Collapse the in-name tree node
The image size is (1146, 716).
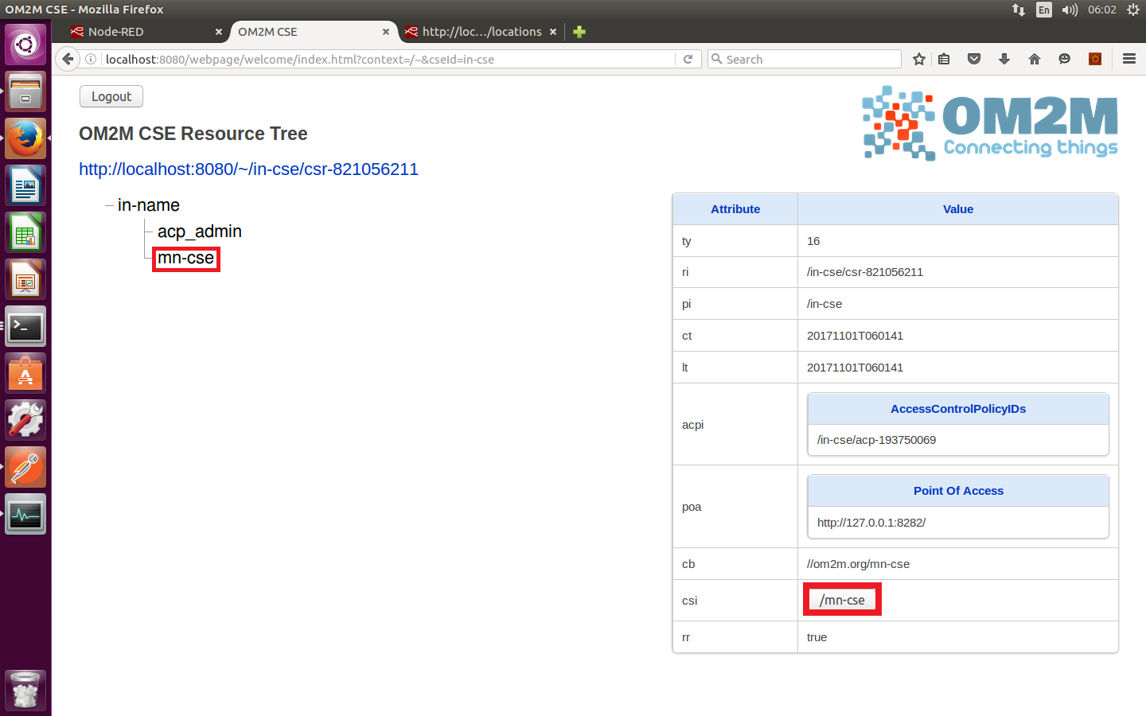109,205
